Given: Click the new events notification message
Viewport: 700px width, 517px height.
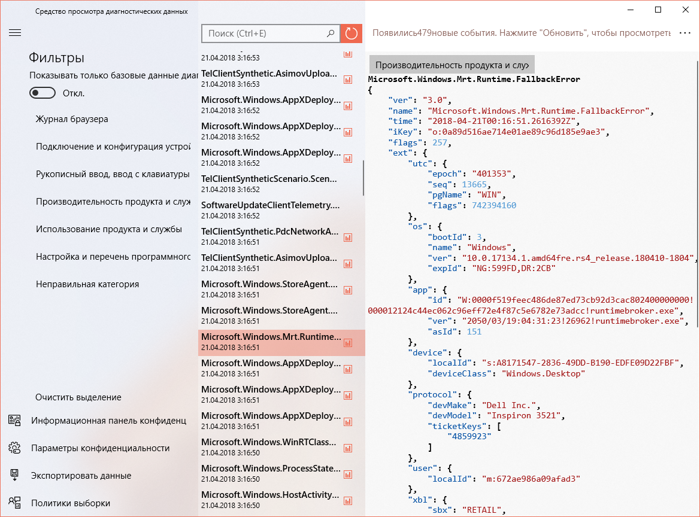Looking at the screenshot, I should [522, 33].
